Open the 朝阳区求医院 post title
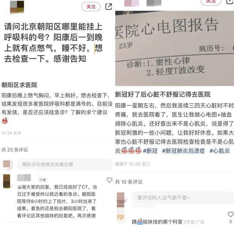The height and width of the screenshot is (225, 234). (x=19, y=85)
